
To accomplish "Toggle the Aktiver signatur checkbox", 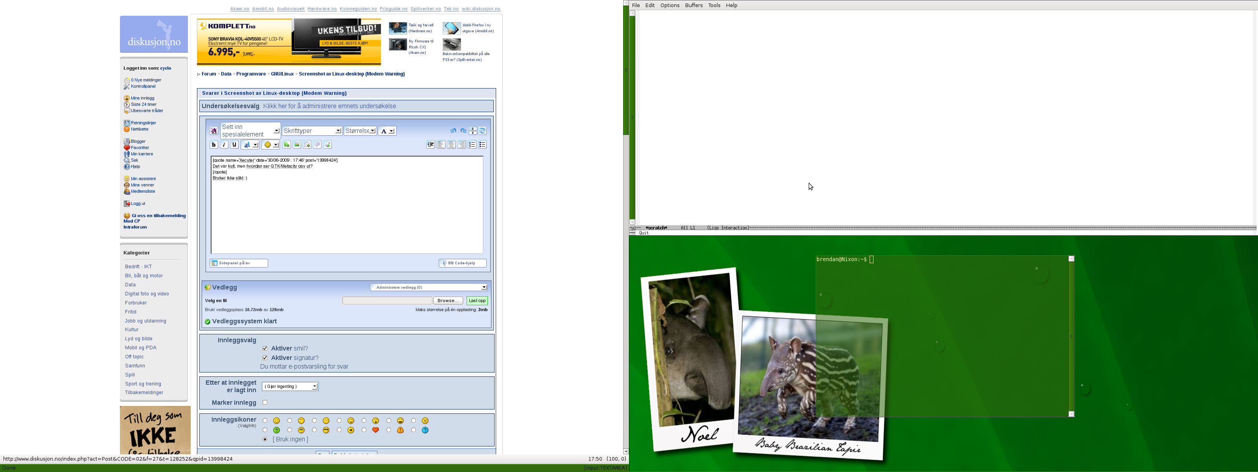I will pyautogui.click(x=265, y=358).
